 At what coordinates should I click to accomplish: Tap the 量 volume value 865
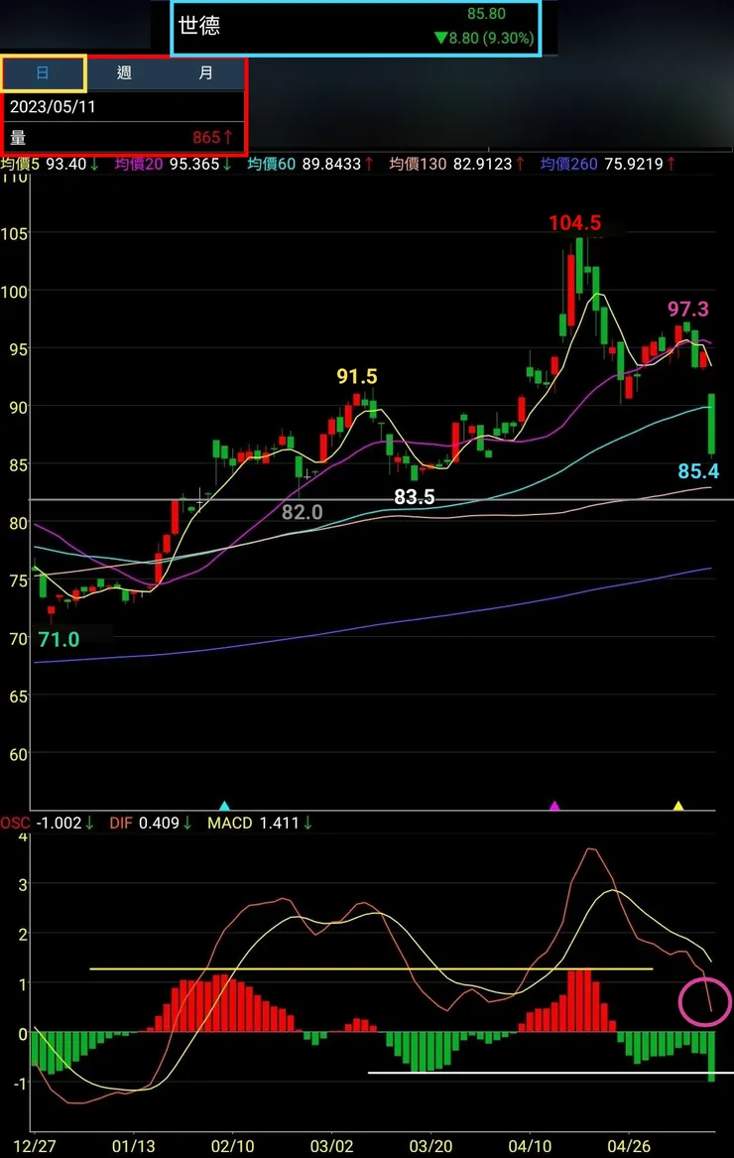[x=212, y=137]
